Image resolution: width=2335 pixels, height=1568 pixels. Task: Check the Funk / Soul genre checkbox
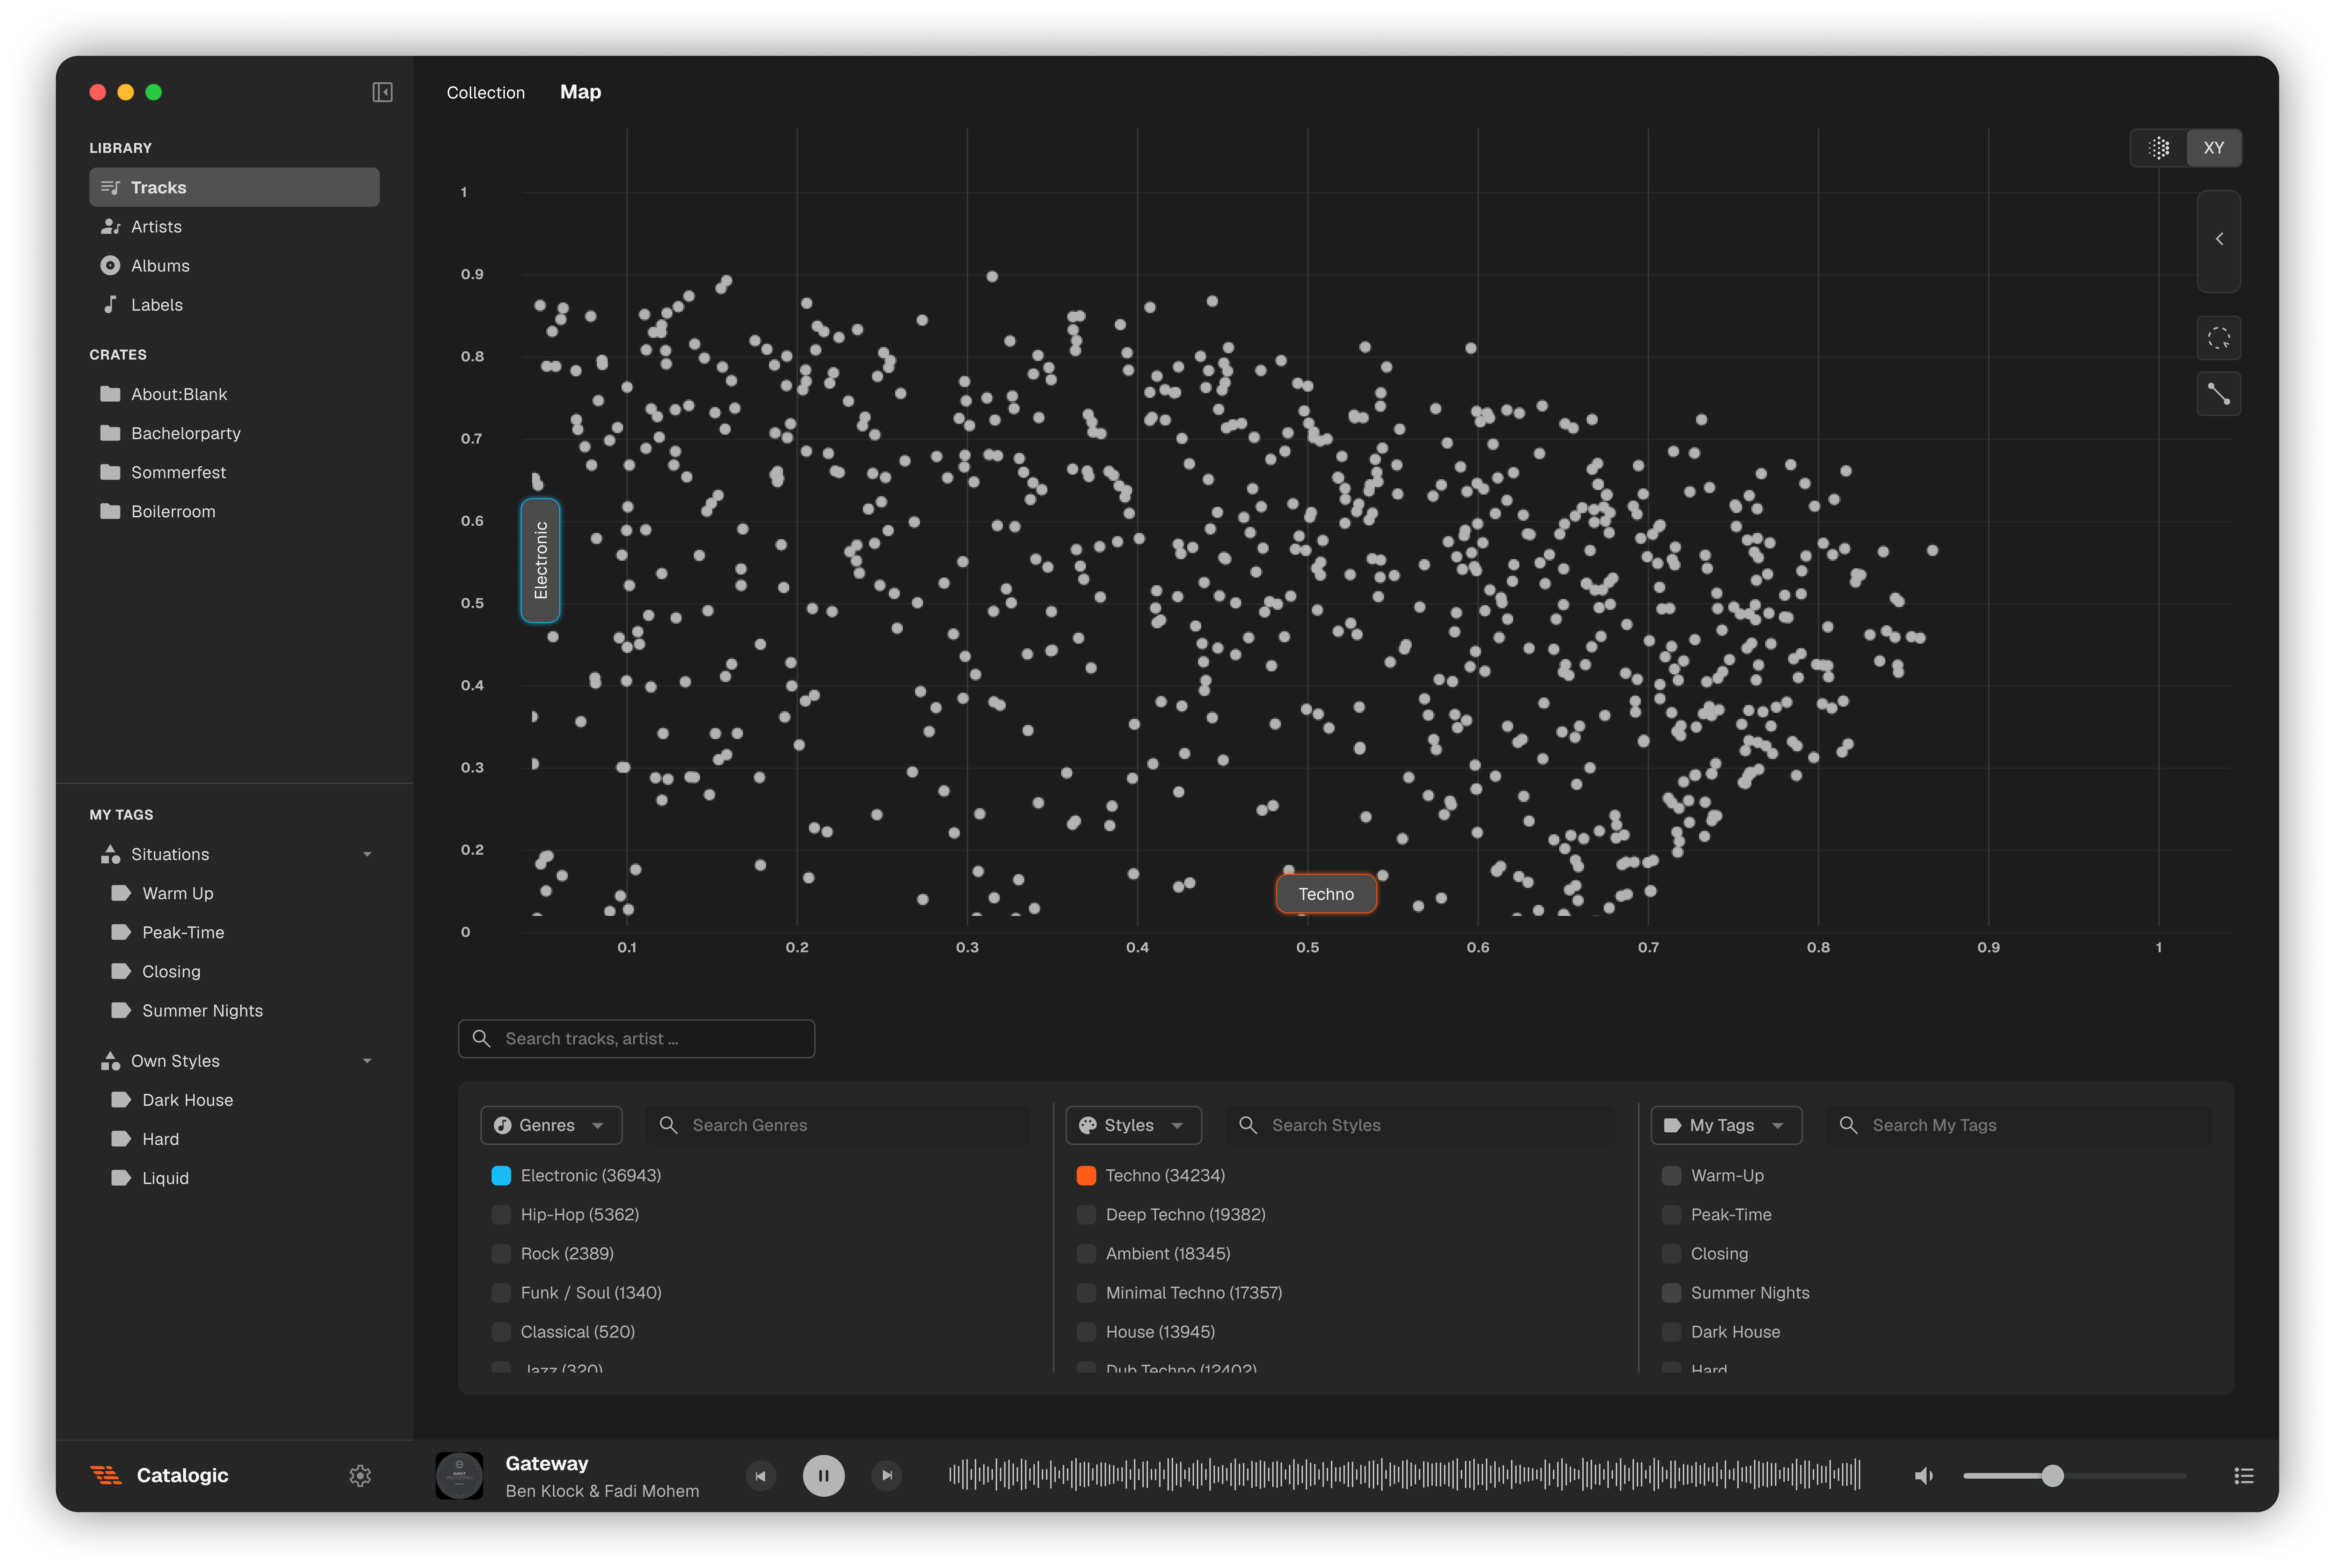501,1293
